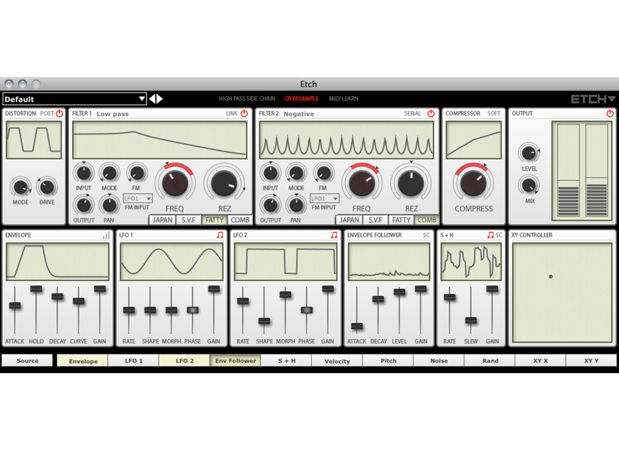The image size is (619, 450).
Task: Click the Envelope ATTACK slider handle
Action: (15, 305)
